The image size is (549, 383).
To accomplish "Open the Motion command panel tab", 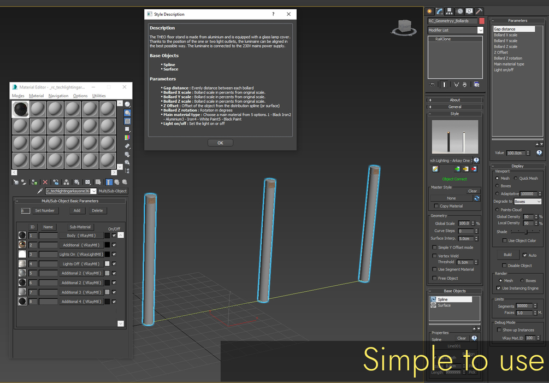I will 460,11.
